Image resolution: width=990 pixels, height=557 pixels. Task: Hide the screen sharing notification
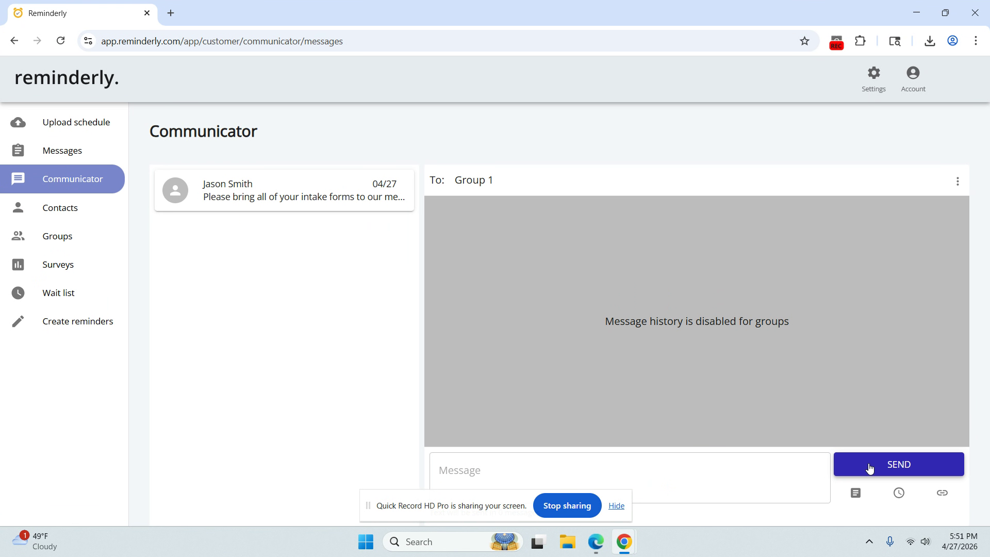pyautogui.click(x=616, y=506)
